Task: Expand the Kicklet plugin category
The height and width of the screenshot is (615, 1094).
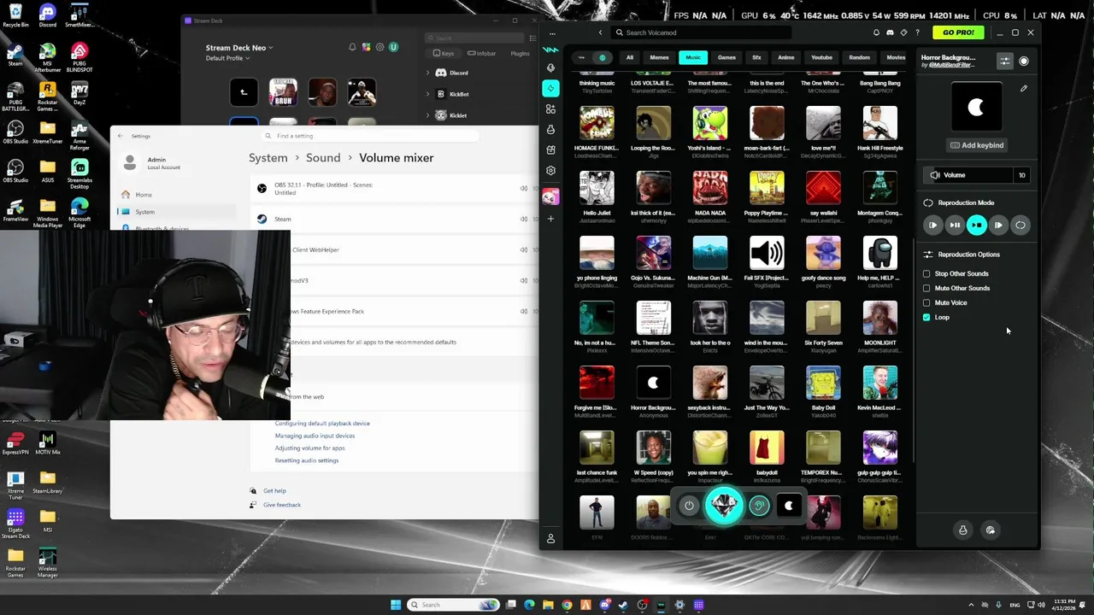Action: coord(428,115)
